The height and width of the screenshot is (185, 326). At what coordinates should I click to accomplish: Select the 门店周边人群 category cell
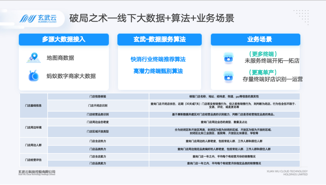34,145
